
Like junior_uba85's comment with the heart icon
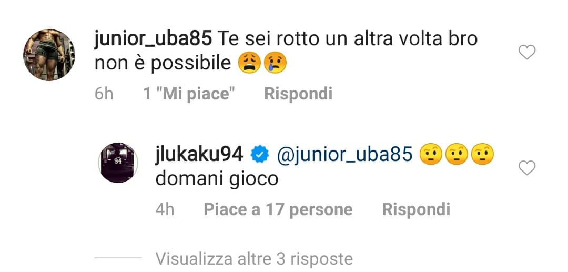(x=526, y=53)
